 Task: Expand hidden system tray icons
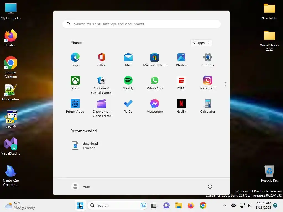[224, 205]
